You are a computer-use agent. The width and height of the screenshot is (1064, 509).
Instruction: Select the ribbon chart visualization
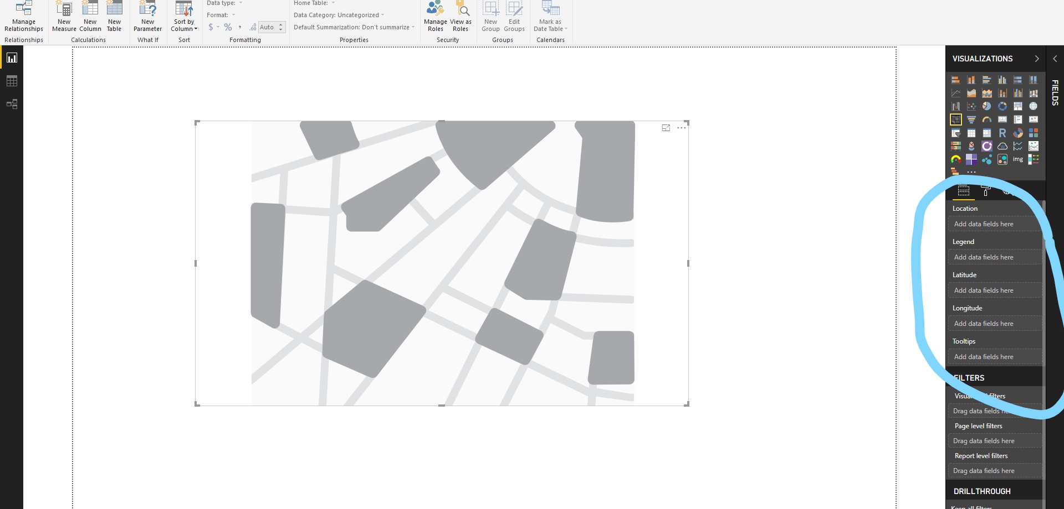click(1034, 93)
